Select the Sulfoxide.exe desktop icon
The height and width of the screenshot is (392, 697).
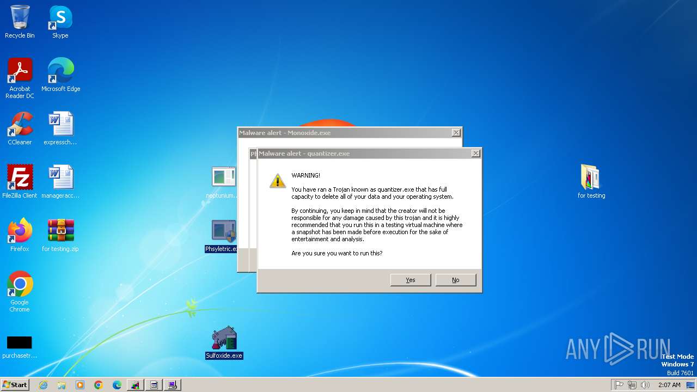pyautogui.click(x=224, y=342)
